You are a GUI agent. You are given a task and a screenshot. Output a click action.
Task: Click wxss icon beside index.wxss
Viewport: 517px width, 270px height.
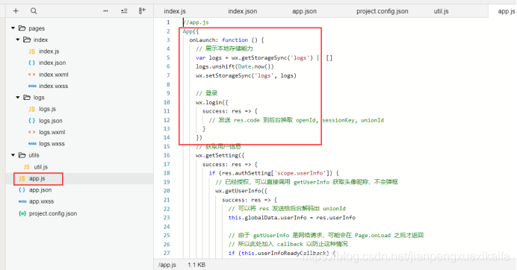click(32, 86)
